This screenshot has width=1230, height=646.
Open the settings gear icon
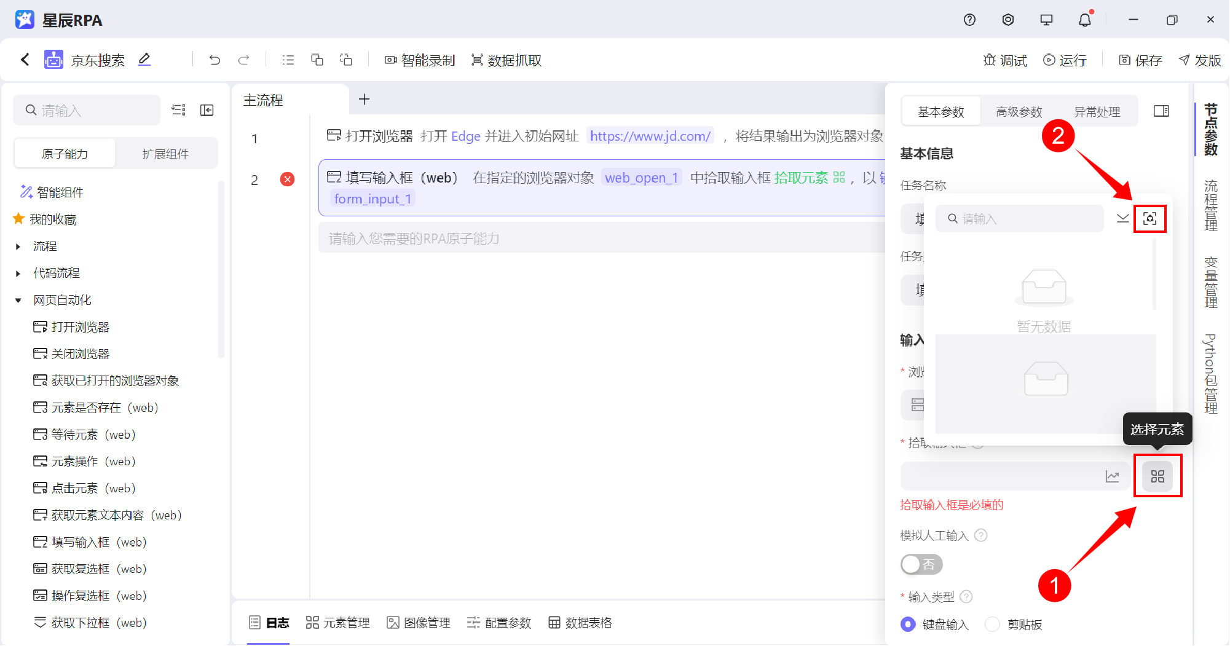click(x=1007, y=19)
